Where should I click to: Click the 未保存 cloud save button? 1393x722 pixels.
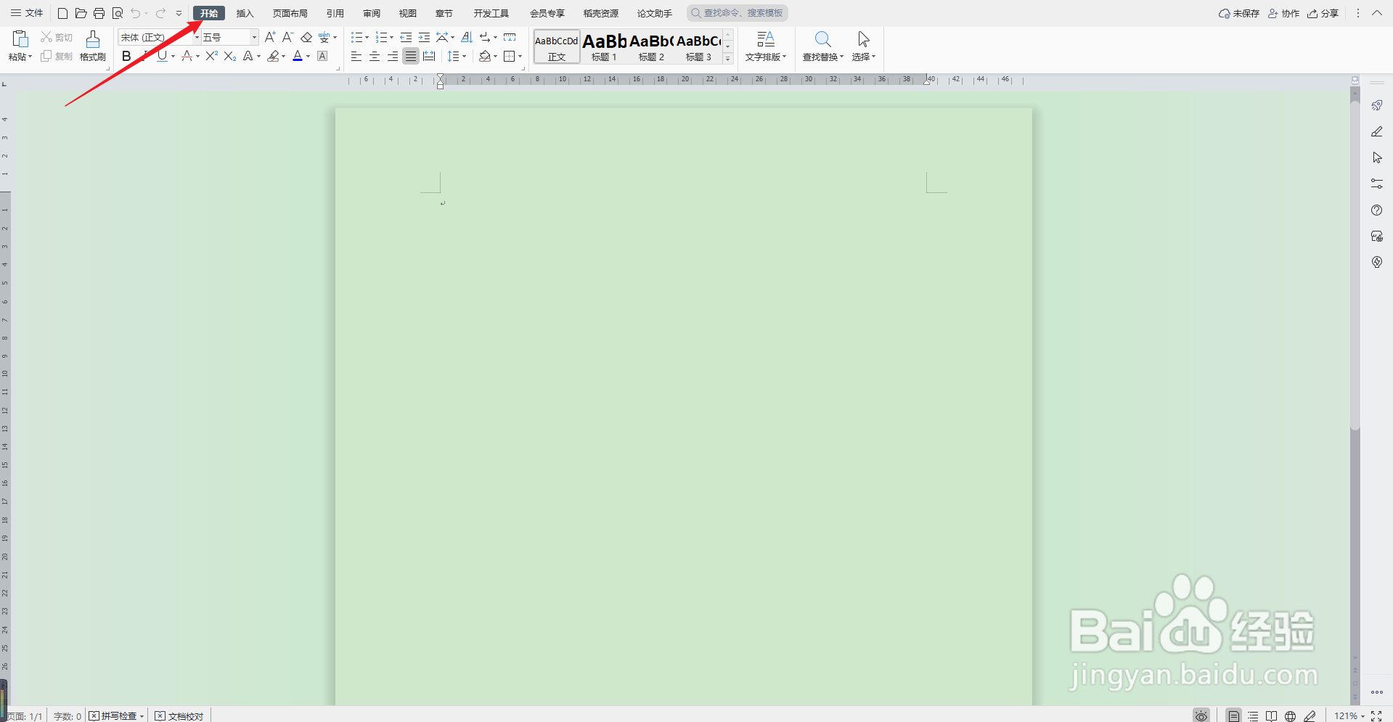pyautogui.click(x=1238, y=13)
